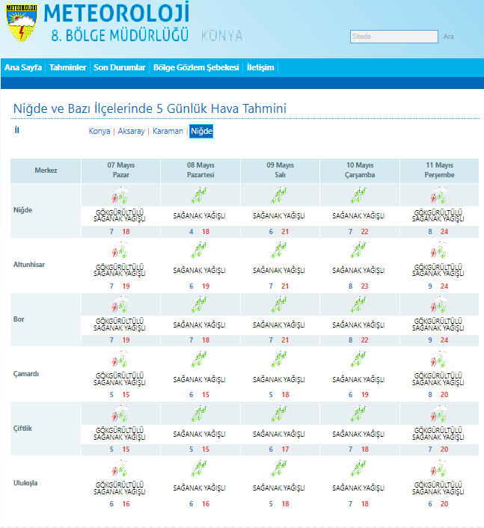
Task: Click Niğde shower icon for 08 Mayıs
Action: (x=200, y=196)
